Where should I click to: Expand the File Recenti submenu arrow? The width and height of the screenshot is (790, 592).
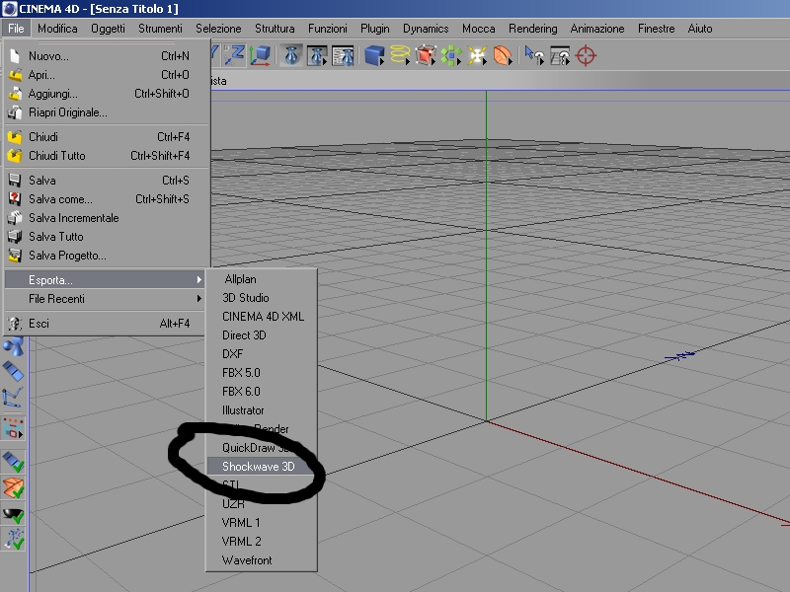click(199, 299)
